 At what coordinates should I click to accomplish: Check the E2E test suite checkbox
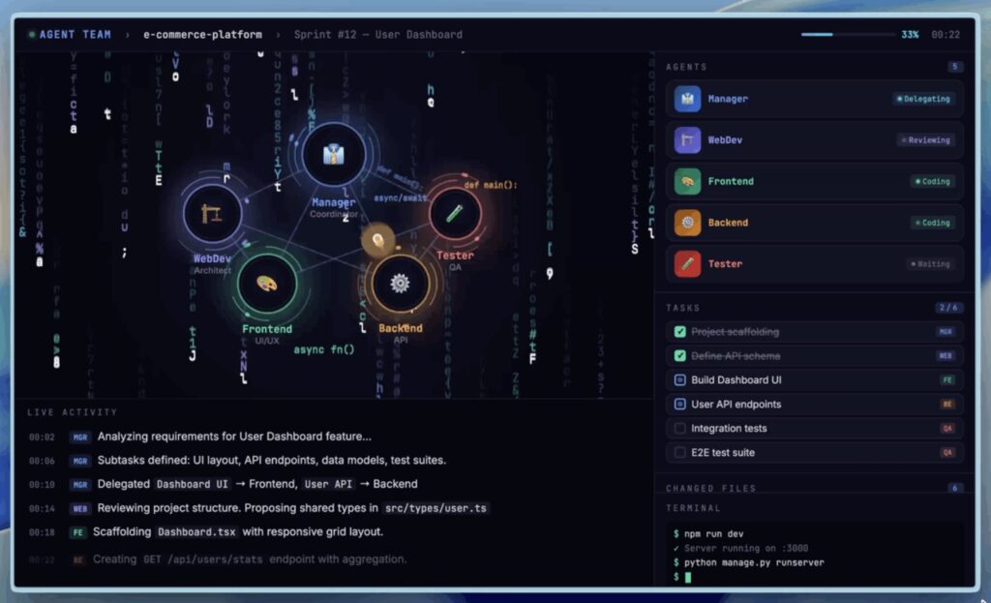tap(679, 453)
